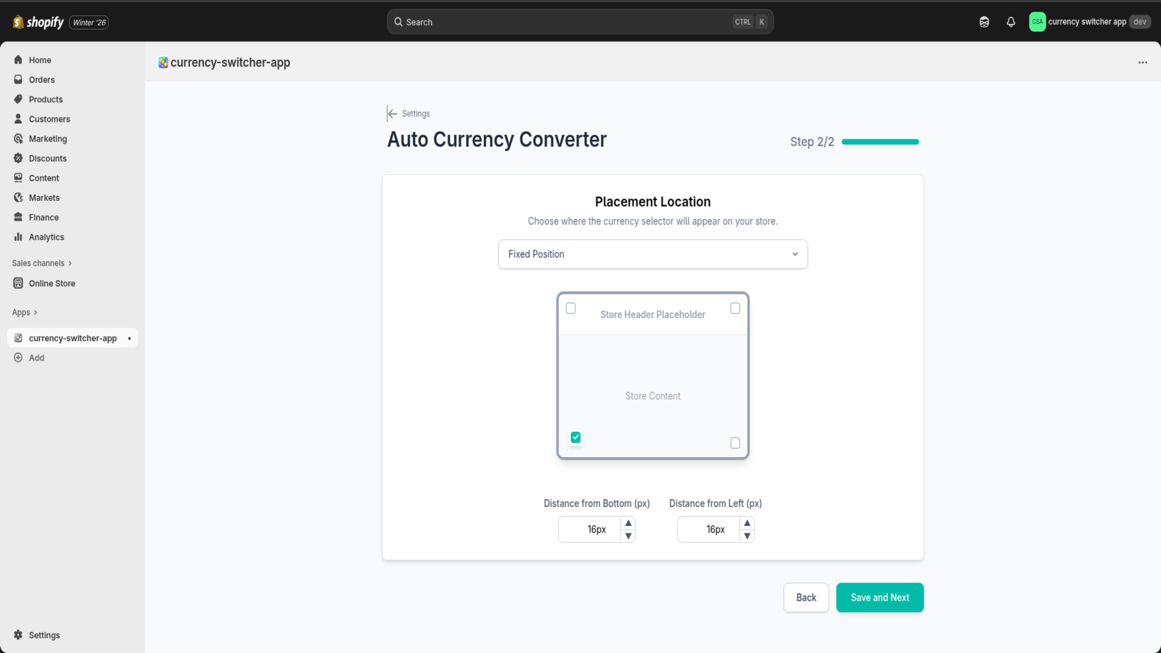
Task: Click the admin Search bar
Action: click(x=579, y=22)
